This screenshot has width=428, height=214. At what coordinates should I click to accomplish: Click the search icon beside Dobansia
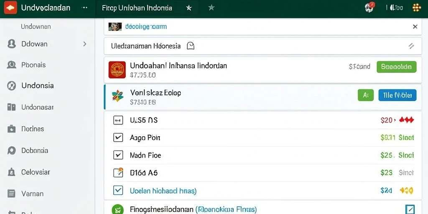point(11,150)
